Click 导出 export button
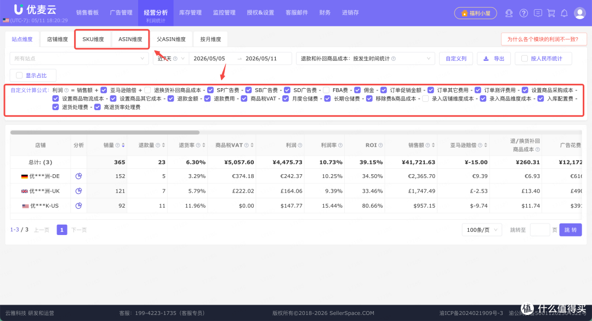The width and height of the screenshot is (592, 321). (x=494, y=59)
